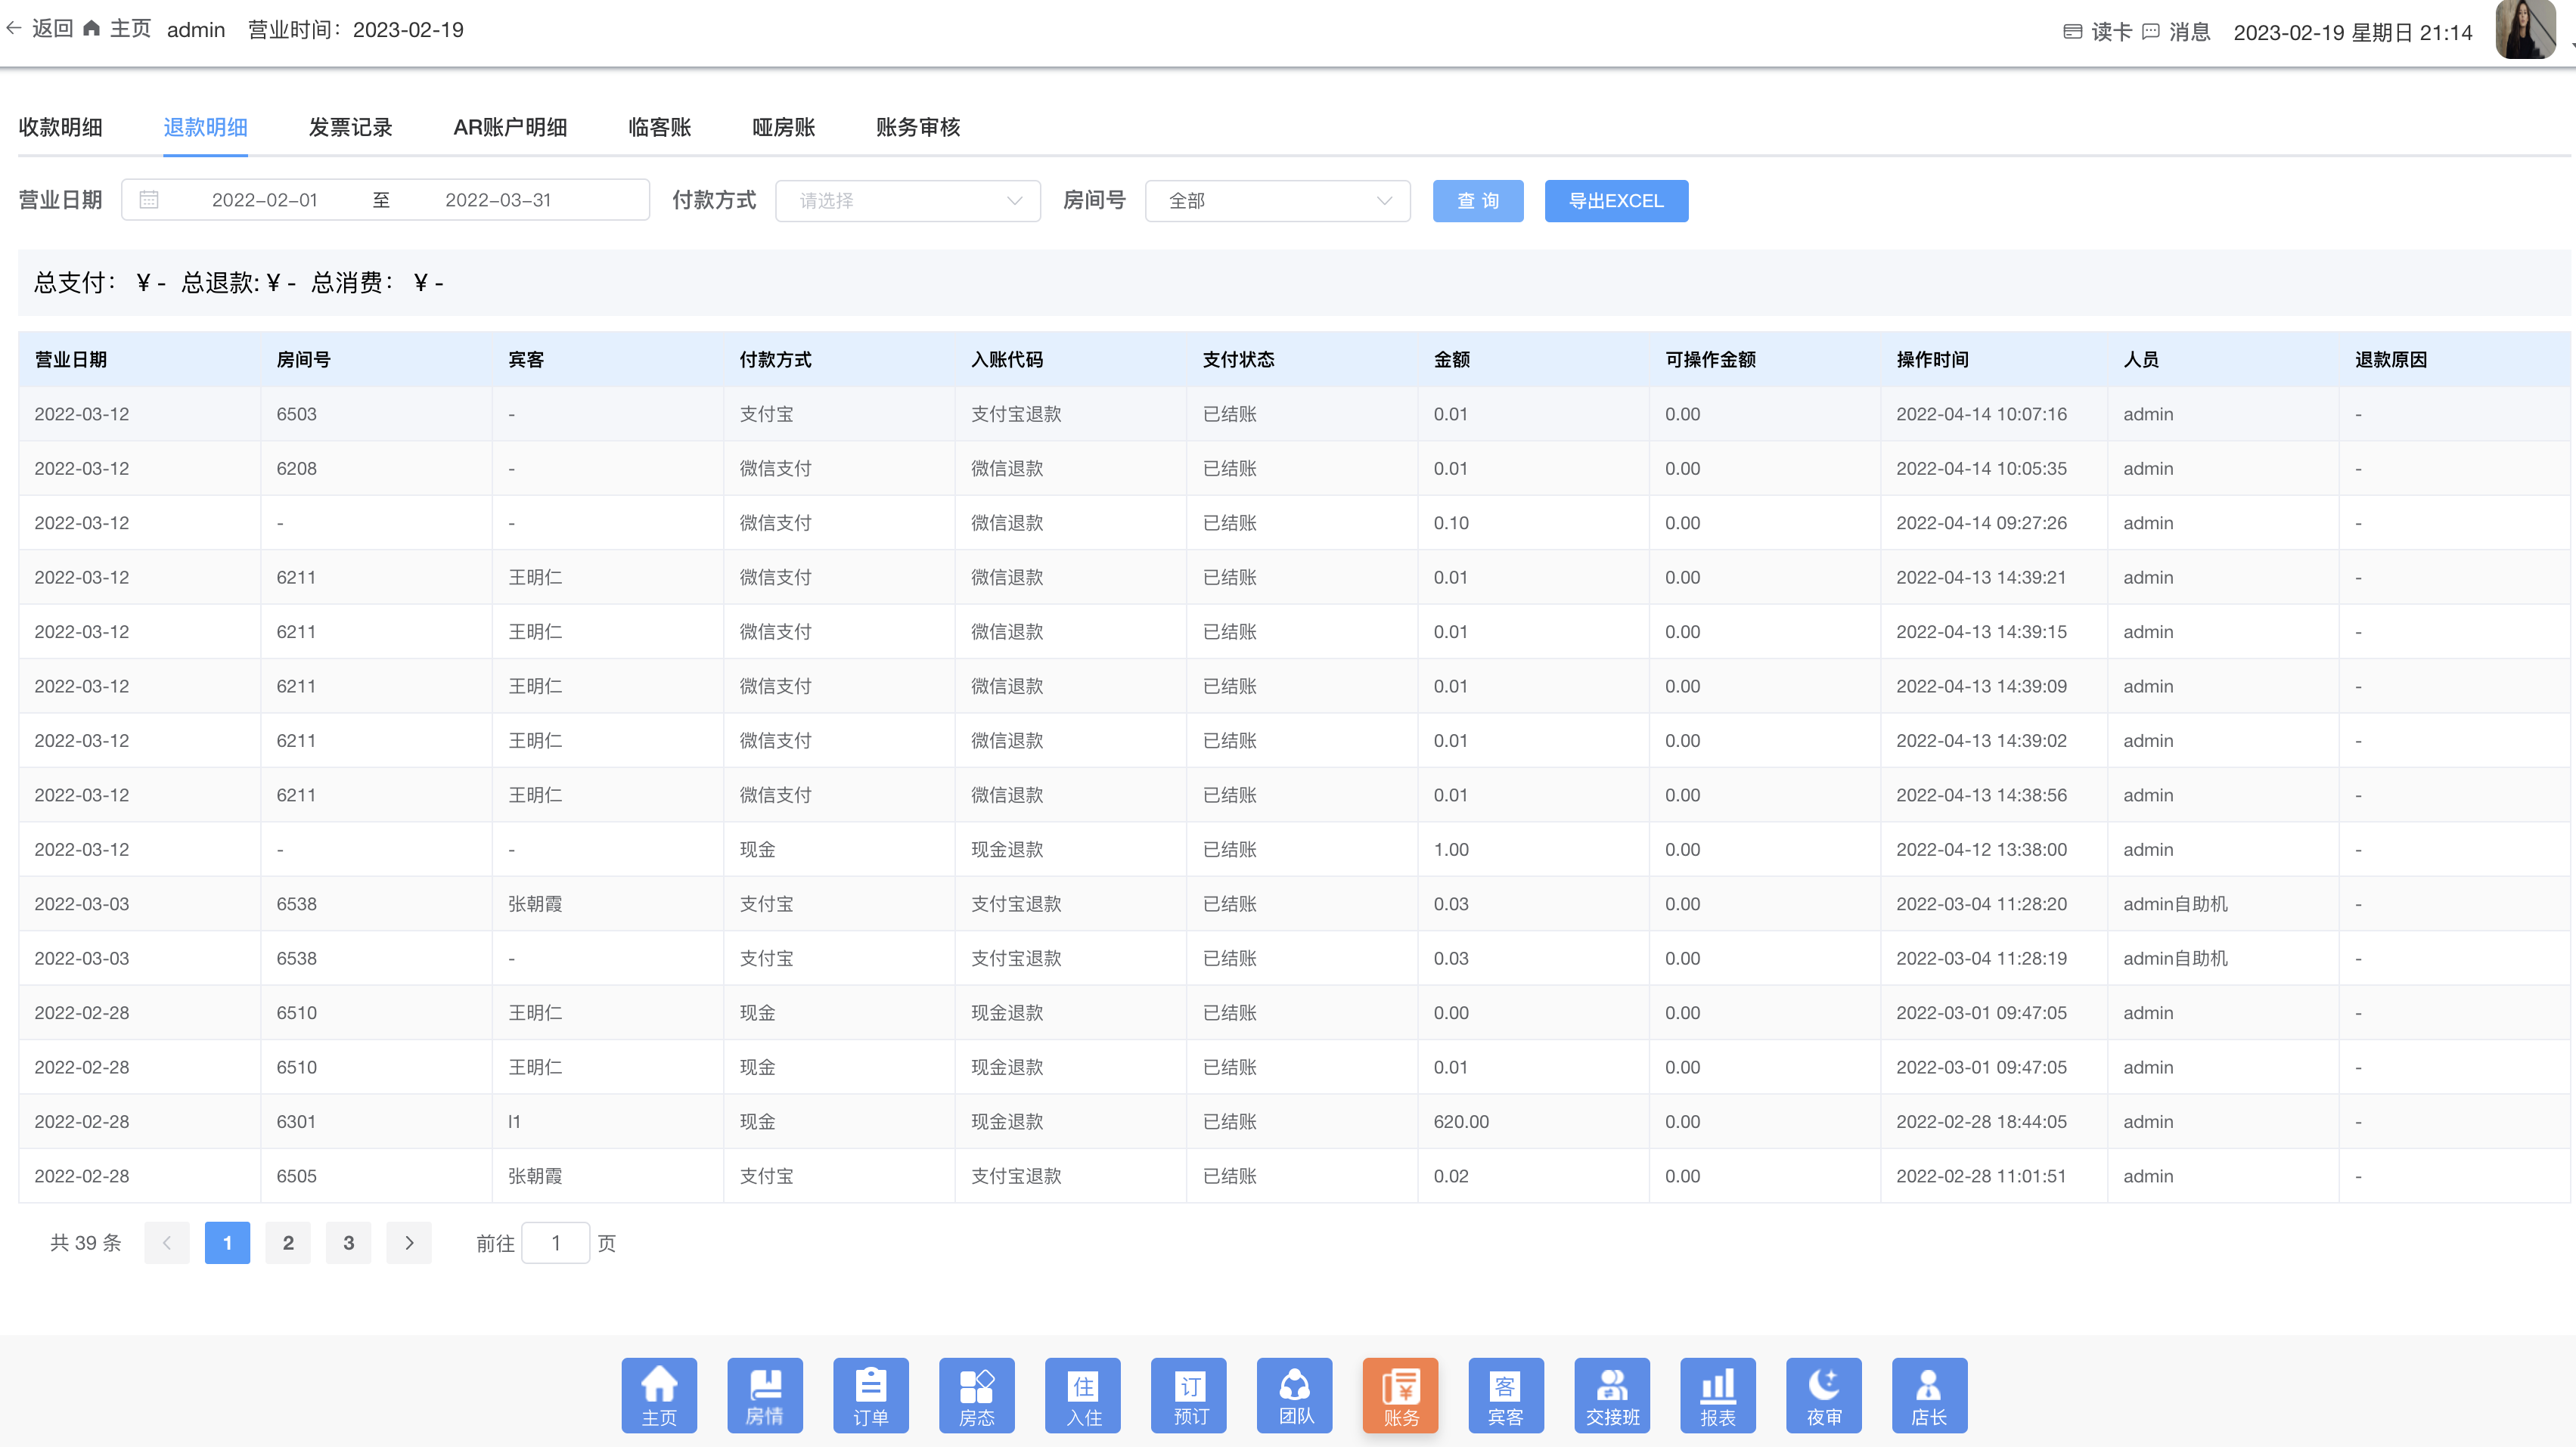Open the 哑房账 tab
Viewport: 2576px width, 1447px height.
coord(783,127)
